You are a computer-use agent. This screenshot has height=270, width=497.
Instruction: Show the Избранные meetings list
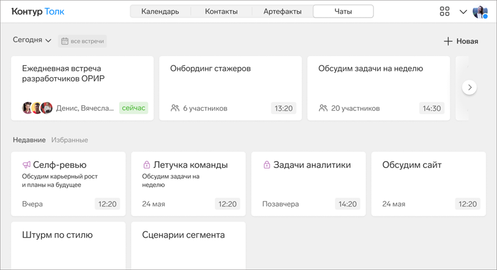click(70, 140)
